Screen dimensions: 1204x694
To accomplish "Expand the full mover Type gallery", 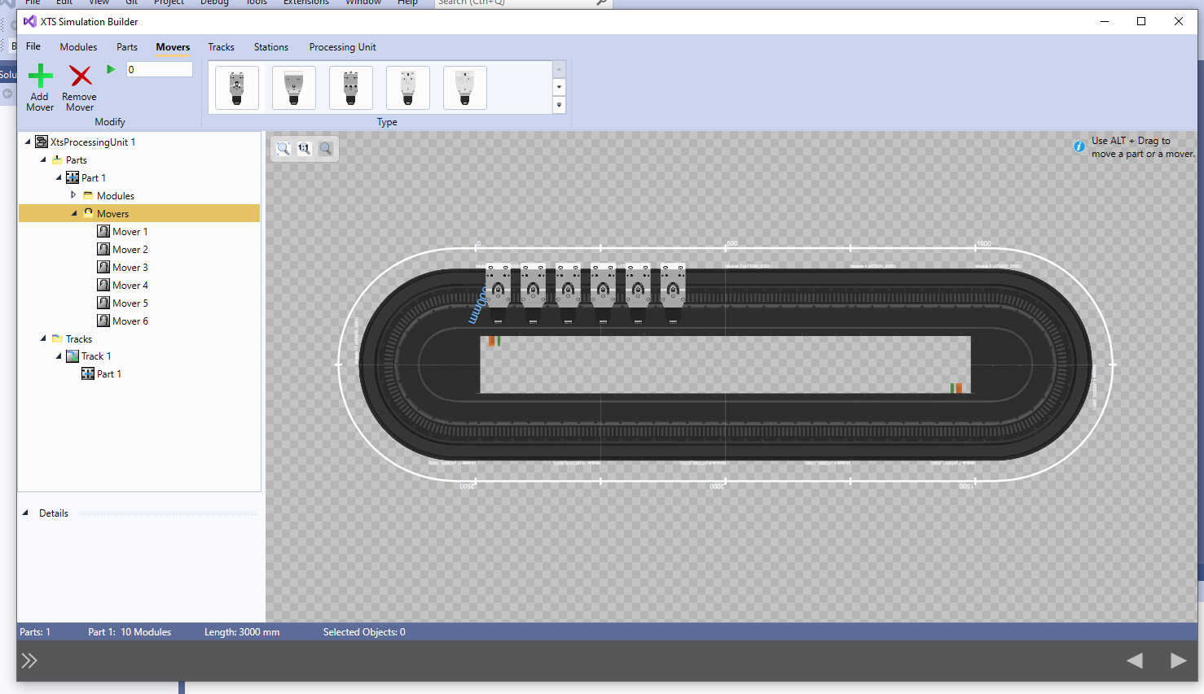I will point(559,105).
